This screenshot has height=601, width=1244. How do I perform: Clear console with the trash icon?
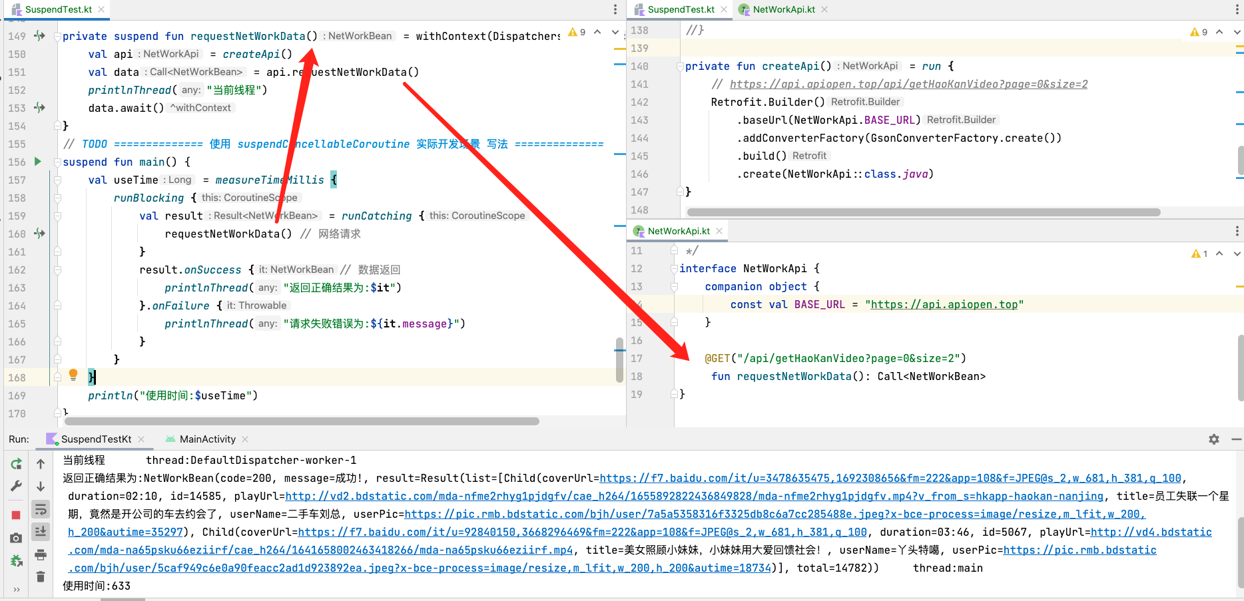41,576
